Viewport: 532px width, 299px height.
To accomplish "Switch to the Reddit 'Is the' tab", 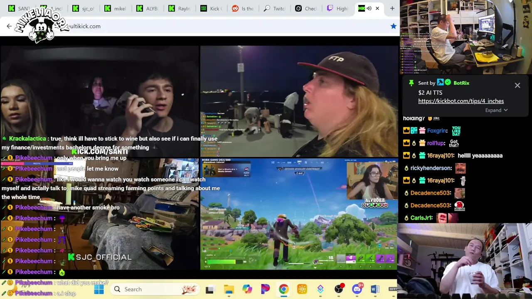I will point(244,8).
